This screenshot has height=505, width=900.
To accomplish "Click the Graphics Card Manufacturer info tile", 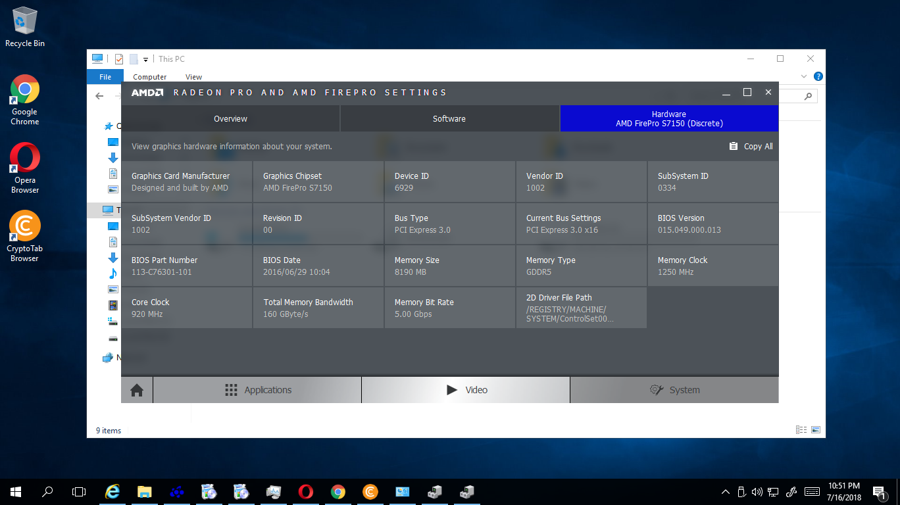I will (x=187, y=181).
